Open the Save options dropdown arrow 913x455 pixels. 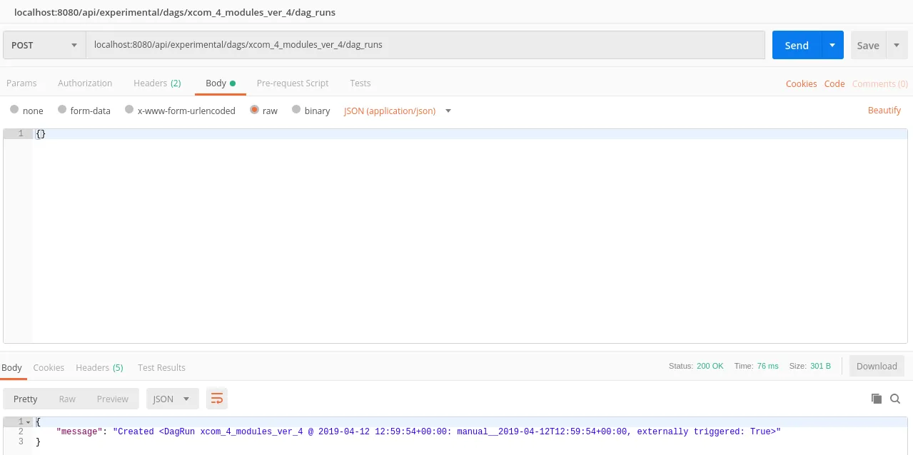tap(897, 45)
